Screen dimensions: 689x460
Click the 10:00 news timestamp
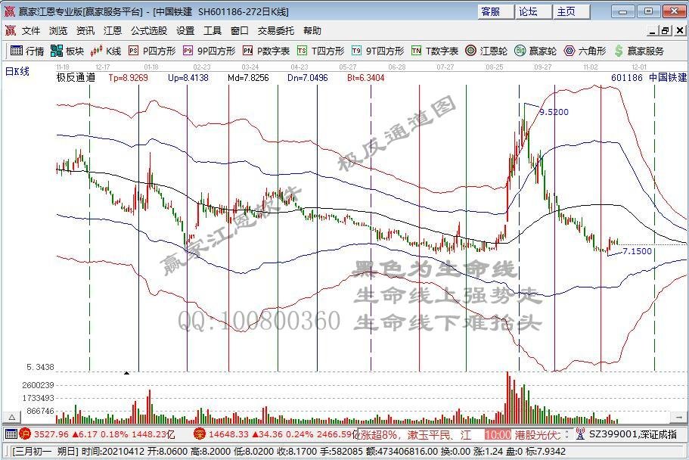[x=498, y=435]
